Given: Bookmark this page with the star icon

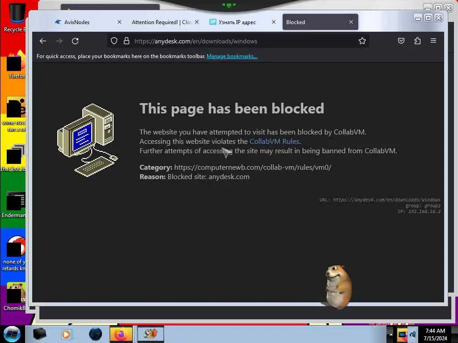Looking at the screenshot, I should (x=362, y=41).
